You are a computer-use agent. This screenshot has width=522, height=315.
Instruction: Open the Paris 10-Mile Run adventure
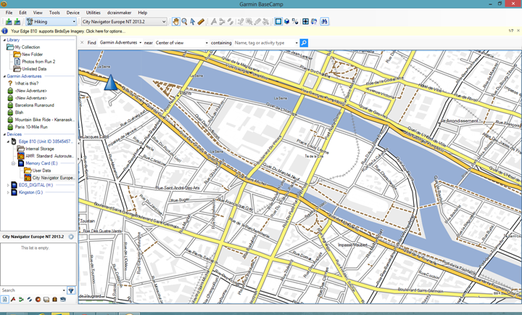coord(31,127)
